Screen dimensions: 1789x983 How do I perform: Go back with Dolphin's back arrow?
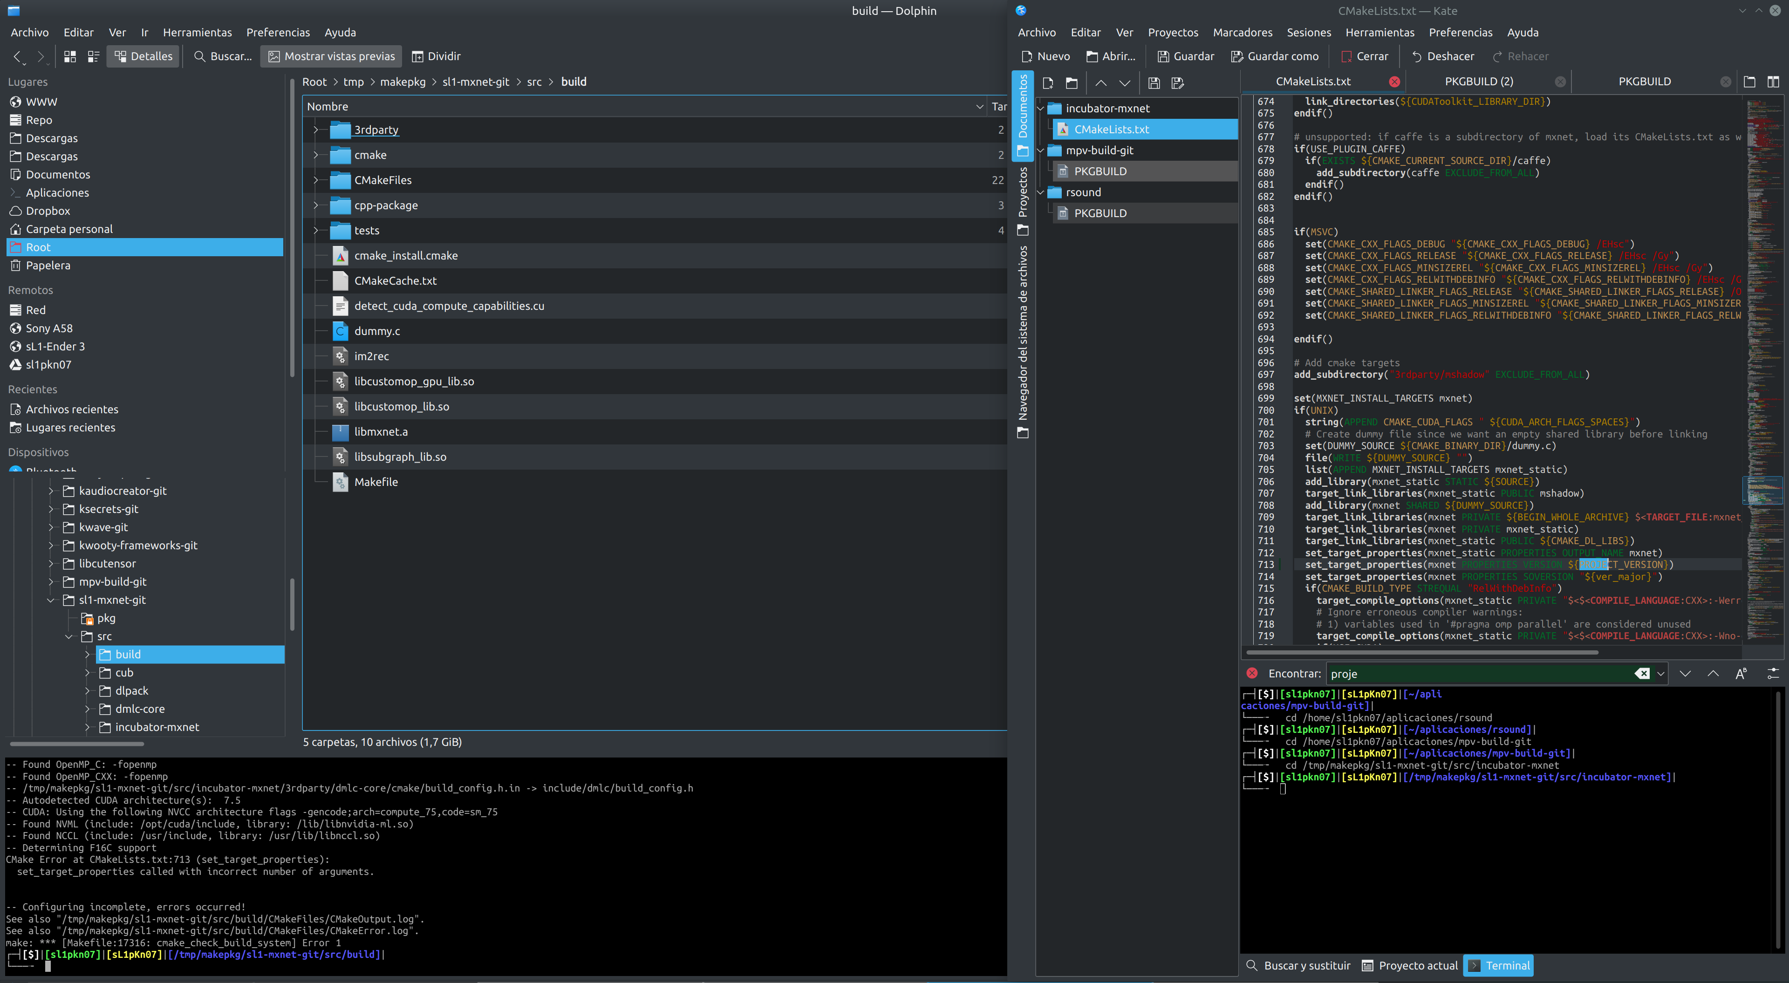[x=17, y=56]
